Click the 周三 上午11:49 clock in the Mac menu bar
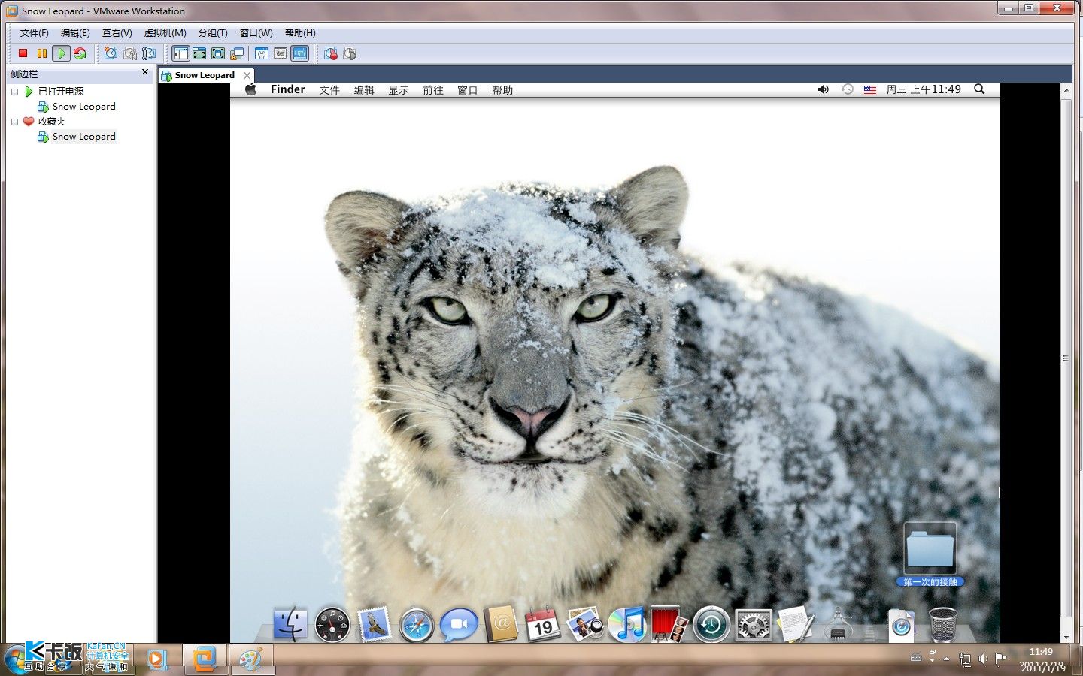Viewport: 1083px width, 676px height. (x=924, y=89)
